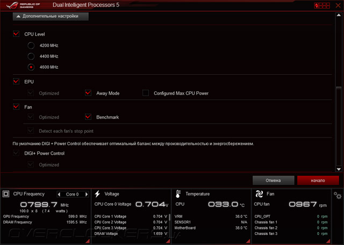Toggle the Fan Optimized checkbox
Image resolution: width=344 pixels, height=245 pixels.
[31, 117]
